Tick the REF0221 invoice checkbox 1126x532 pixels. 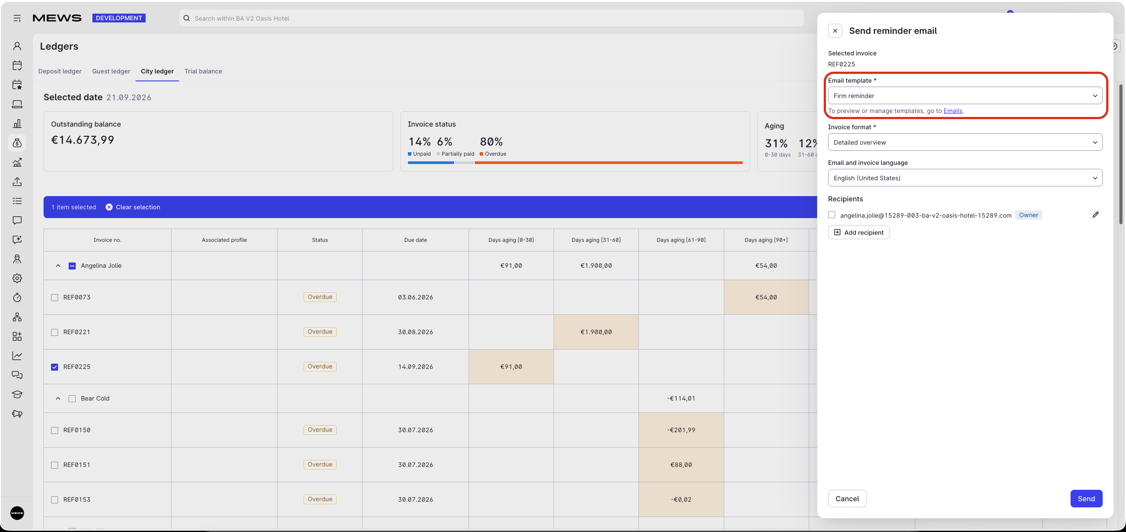click(x=55, y=332)
